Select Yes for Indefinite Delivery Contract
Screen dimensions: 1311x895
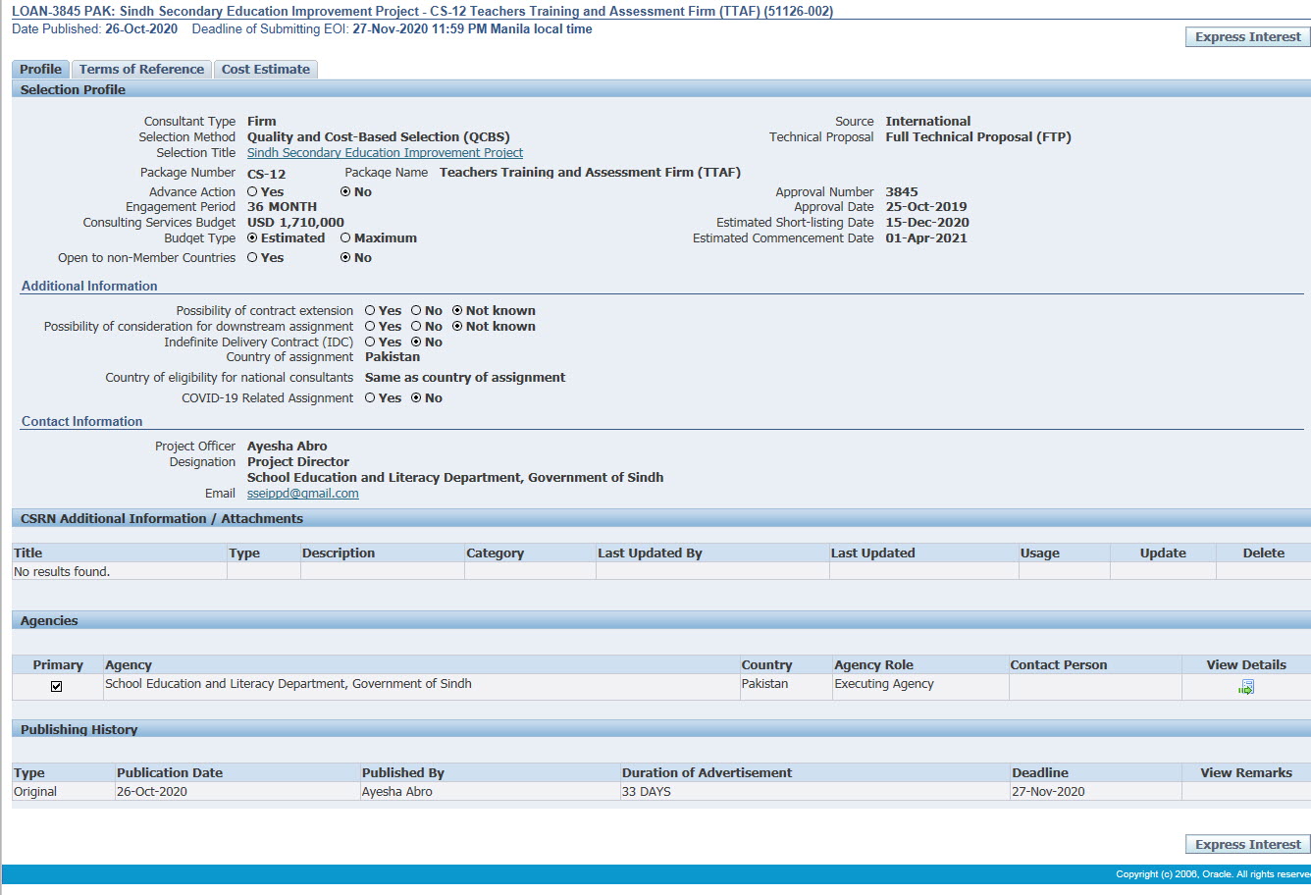pyautogui.click(x=371, y=342)
